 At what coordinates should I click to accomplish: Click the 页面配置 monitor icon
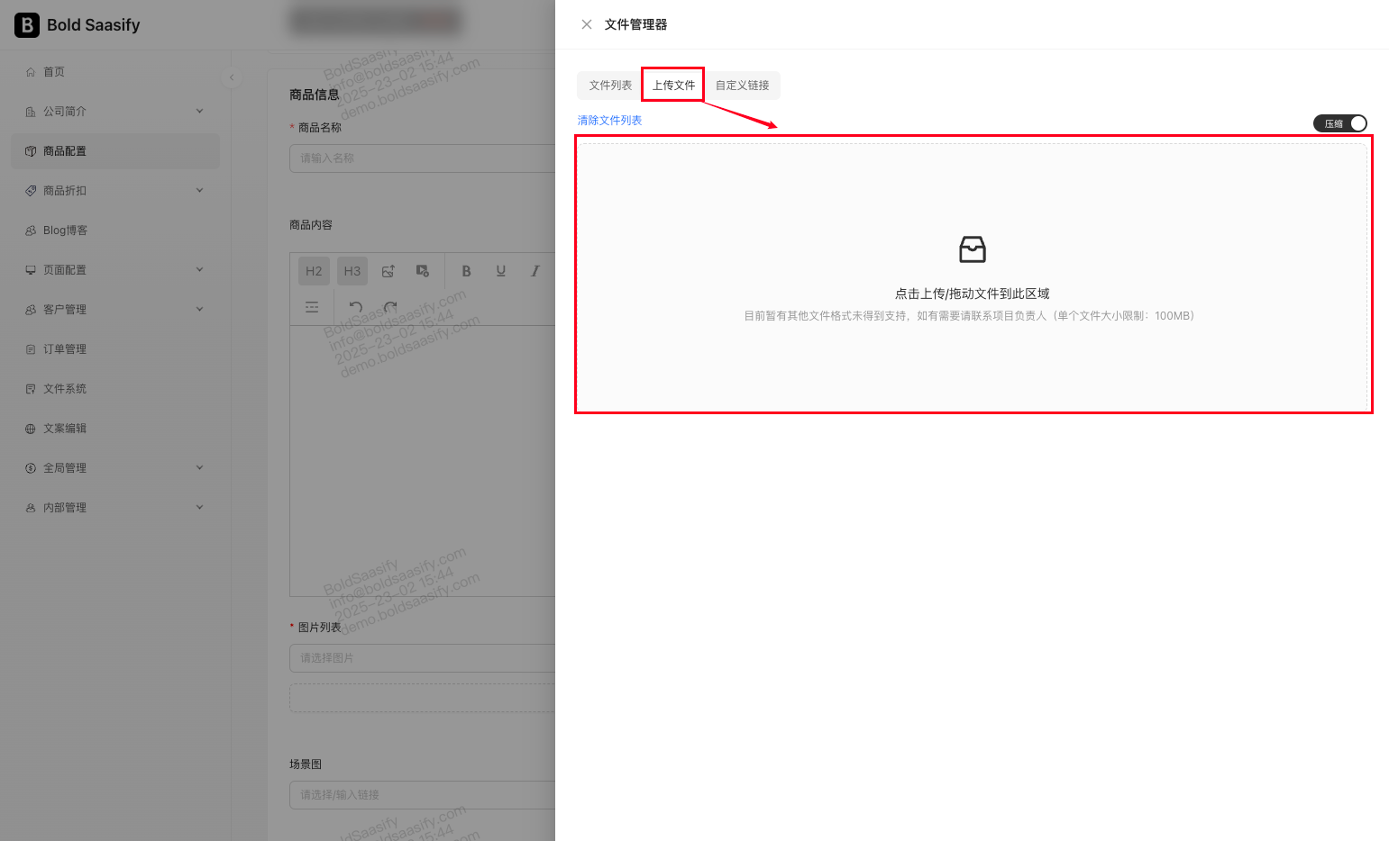click(x=31, y=270)
